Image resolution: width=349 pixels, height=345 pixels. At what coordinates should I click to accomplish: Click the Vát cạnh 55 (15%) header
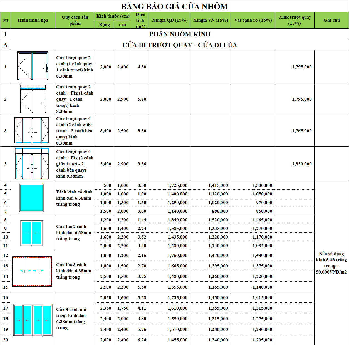[253, 20]
